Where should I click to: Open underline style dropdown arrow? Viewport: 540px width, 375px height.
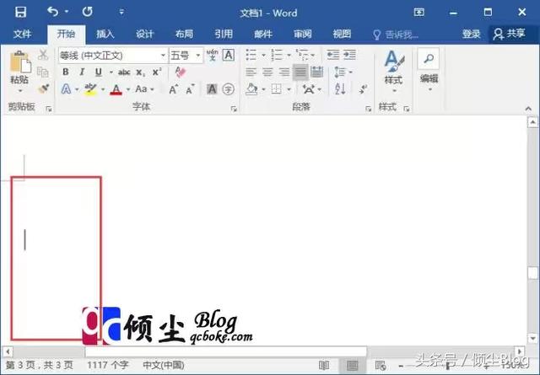tap(111, 72)
